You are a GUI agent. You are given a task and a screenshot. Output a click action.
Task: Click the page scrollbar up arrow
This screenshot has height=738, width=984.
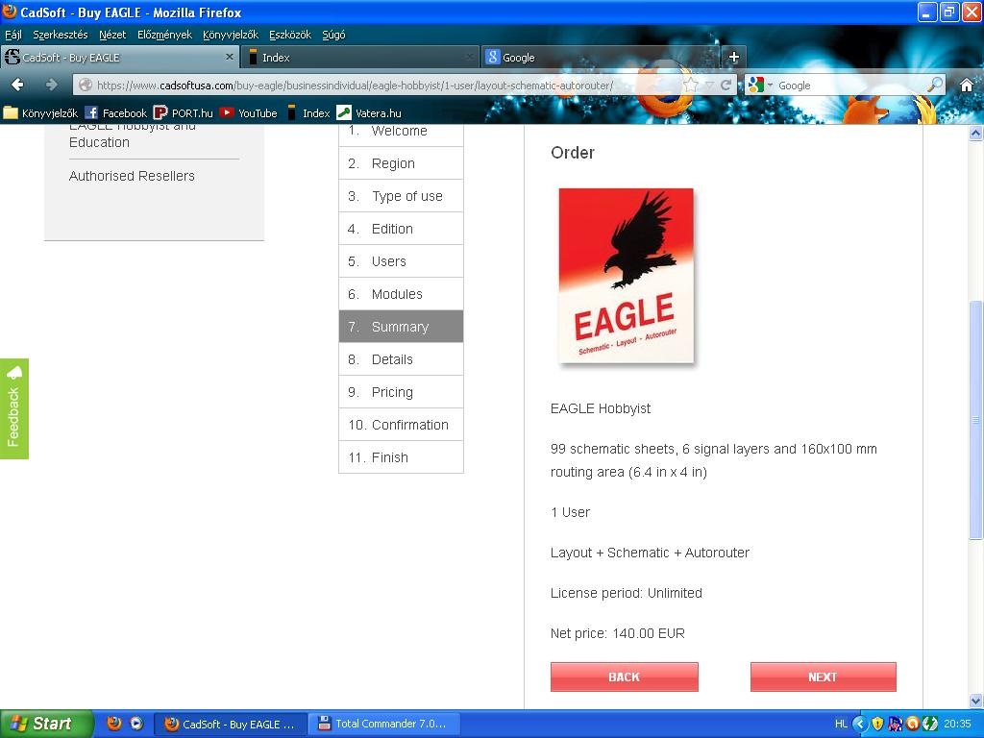[x=976, y=133]
